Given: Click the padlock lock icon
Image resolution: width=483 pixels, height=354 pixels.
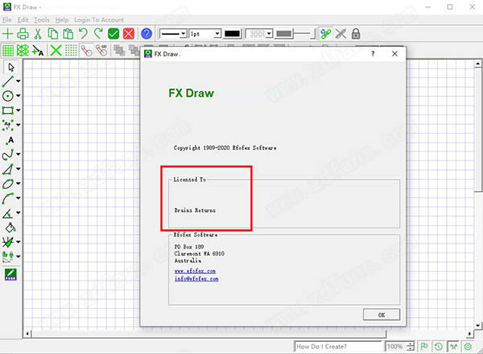Looking at the screenshot, I should [356, 34].
